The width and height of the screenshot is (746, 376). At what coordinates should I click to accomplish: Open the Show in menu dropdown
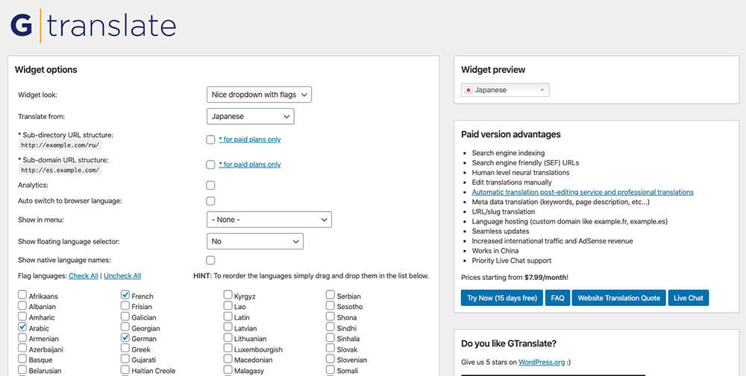coord(269,220)
